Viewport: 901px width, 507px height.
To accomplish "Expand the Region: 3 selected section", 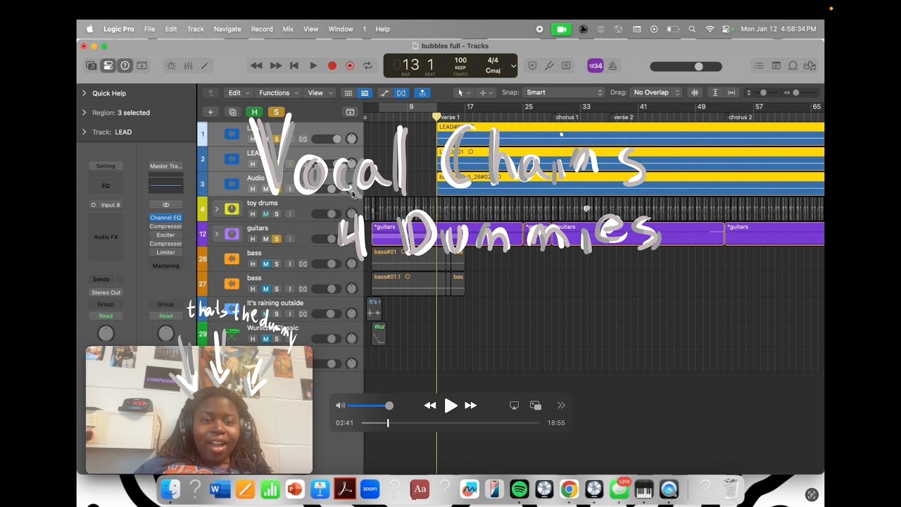I will (84, 113).
